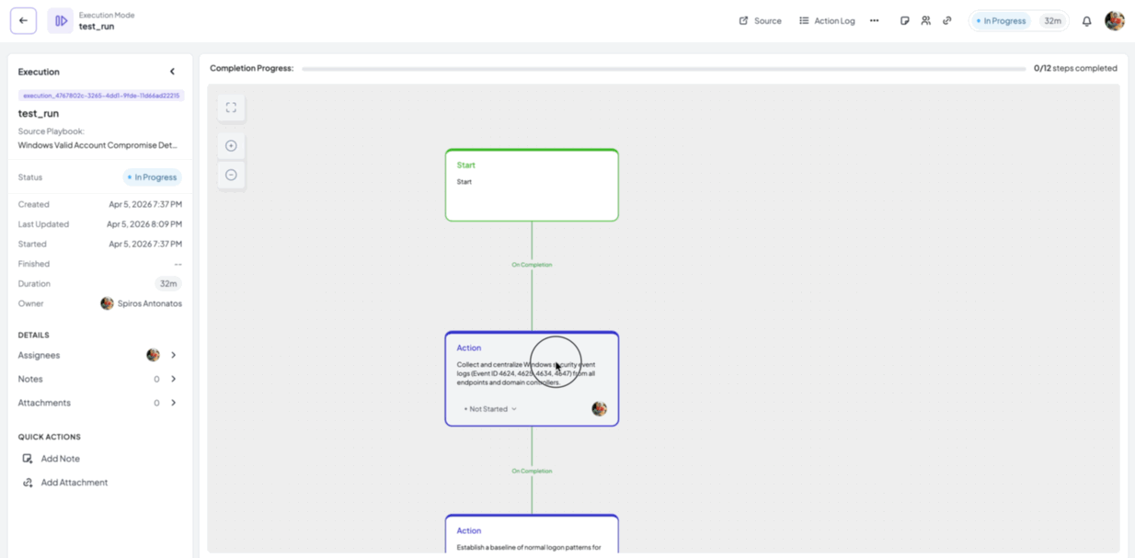
Task: Open the collaborators icon near Action Log
Action: point(926,20)
